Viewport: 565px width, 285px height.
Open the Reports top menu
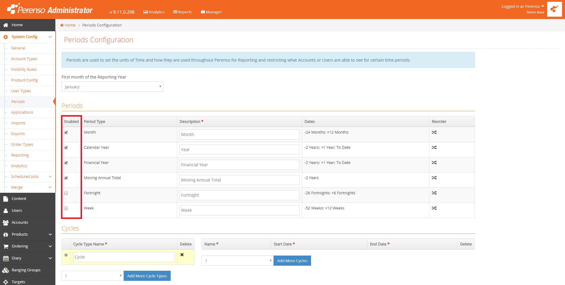(183, 12)
